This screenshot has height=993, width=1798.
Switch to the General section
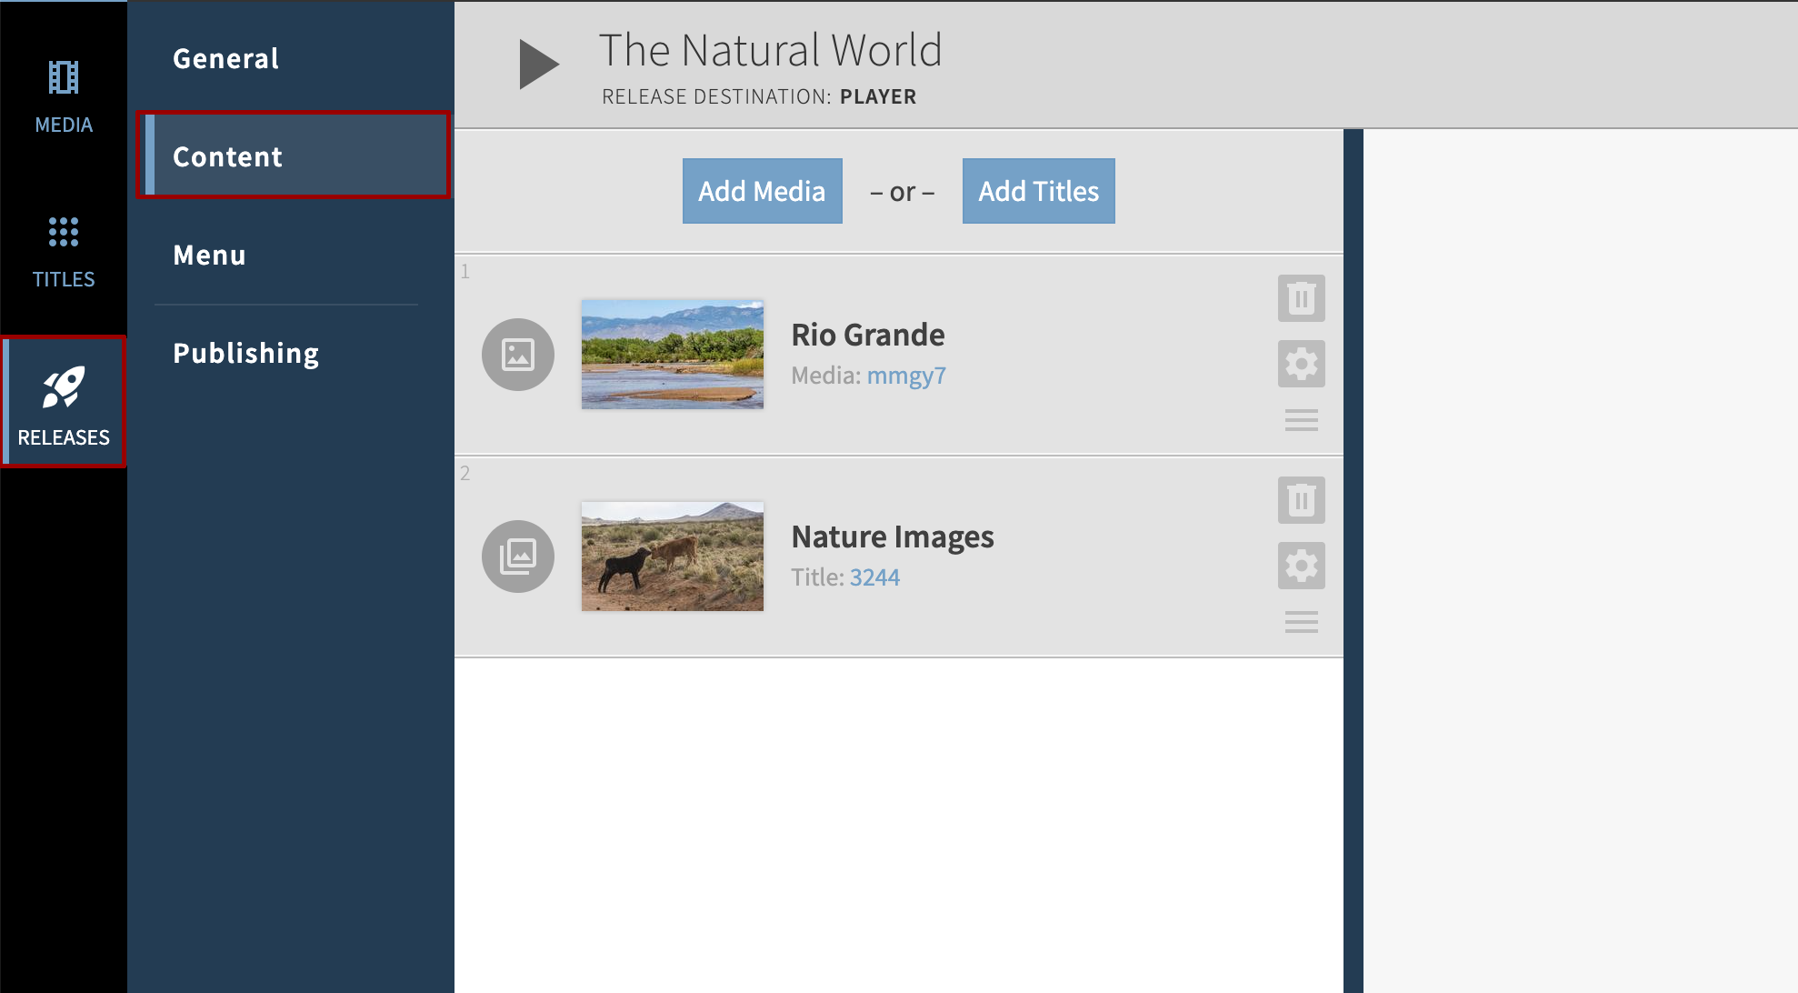pyautogui.click(x=225, y=57)
